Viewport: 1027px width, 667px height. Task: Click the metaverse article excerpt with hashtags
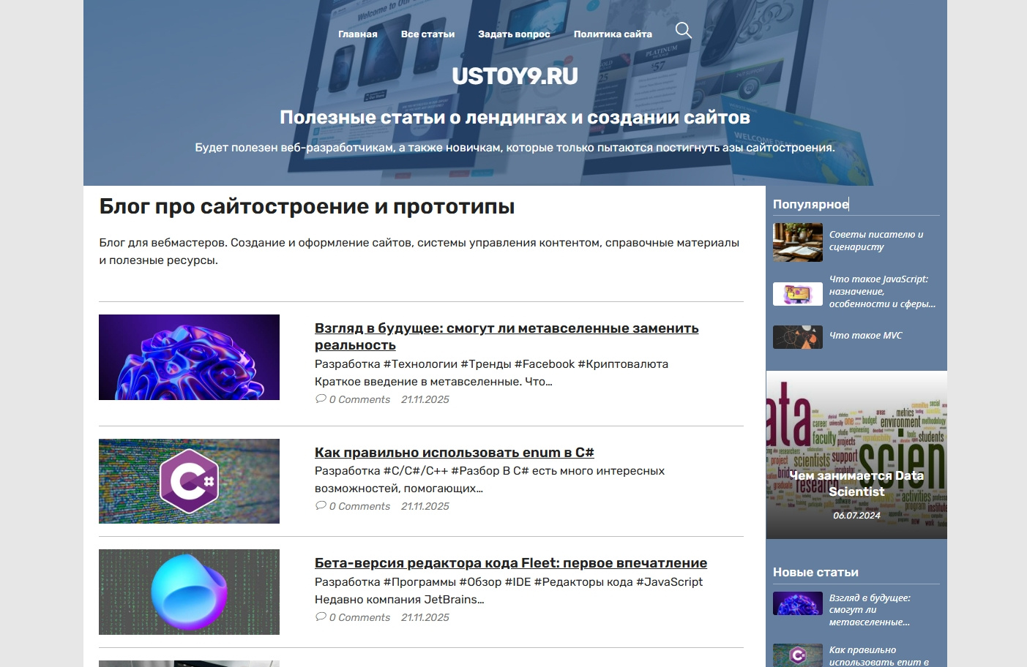[x=491, y=372]
